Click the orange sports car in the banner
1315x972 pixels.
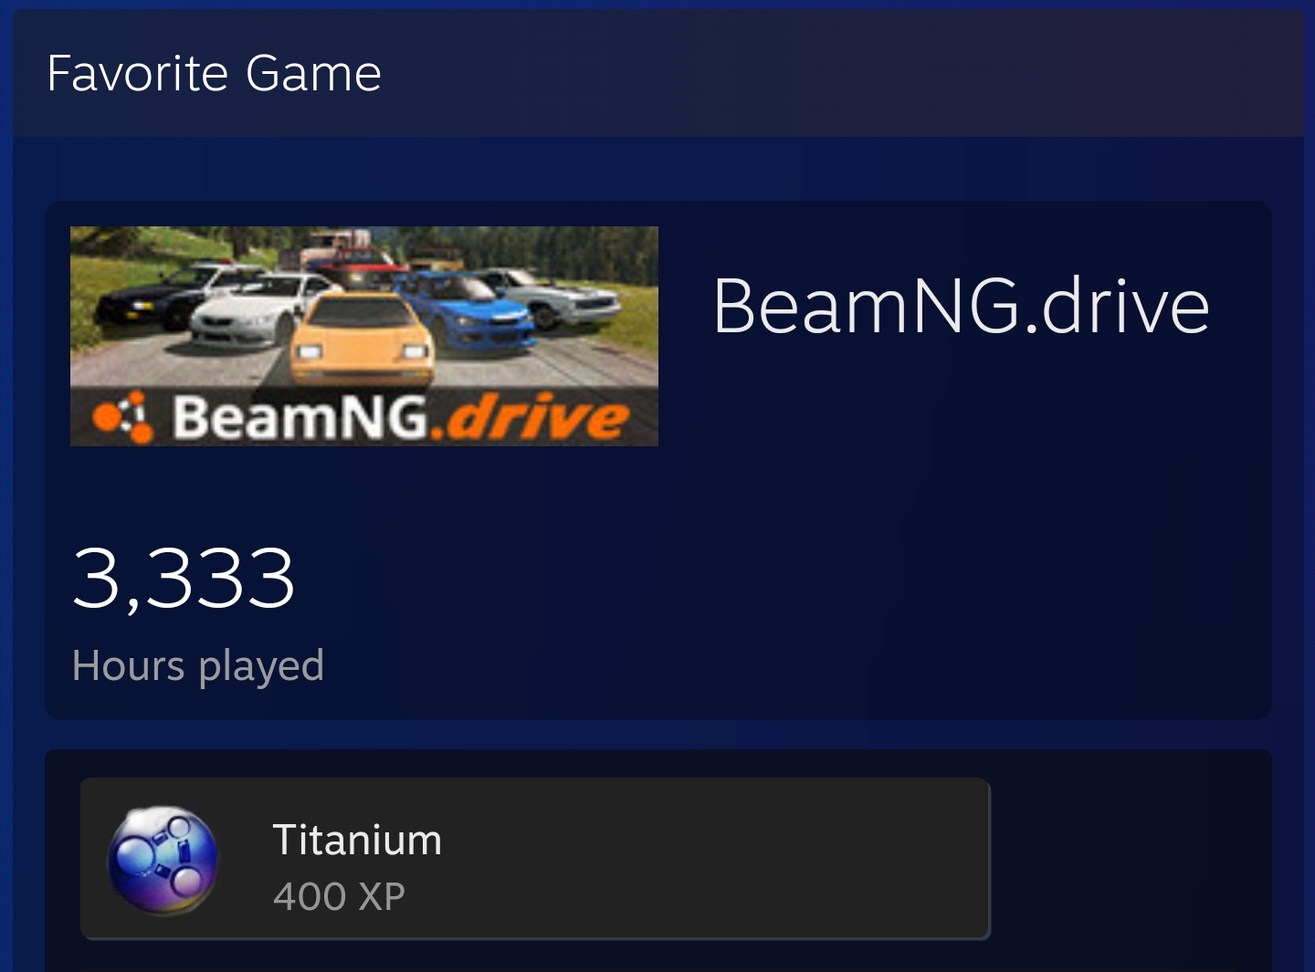click(x=361, y=338)
